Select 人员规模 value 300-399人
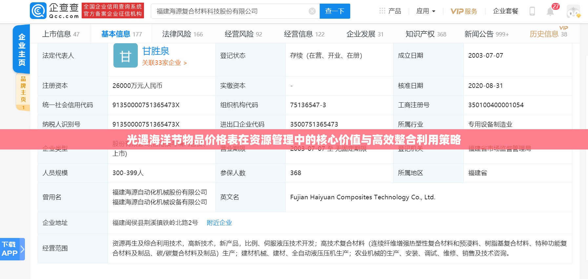 pyautogui.click(x=128, y=173)
